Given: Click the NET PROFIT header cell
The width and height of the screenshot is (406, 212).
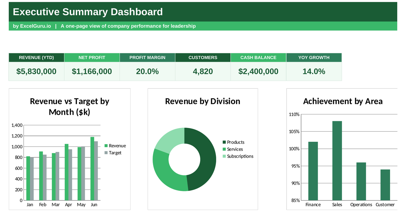Looking at the screenshot, I should (x=92, y=57).
